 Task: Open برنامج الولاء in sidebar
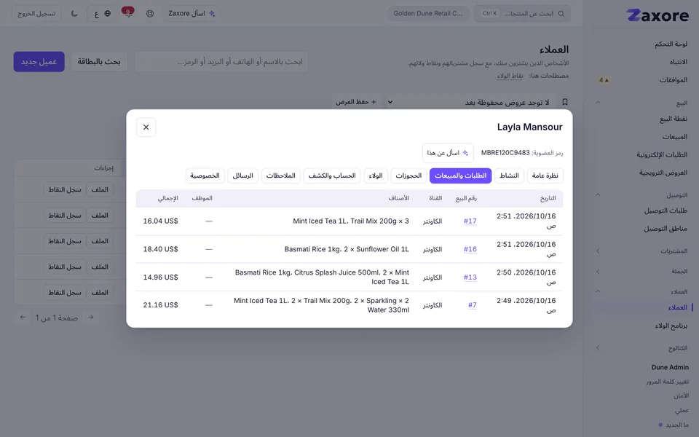[671, 326]
